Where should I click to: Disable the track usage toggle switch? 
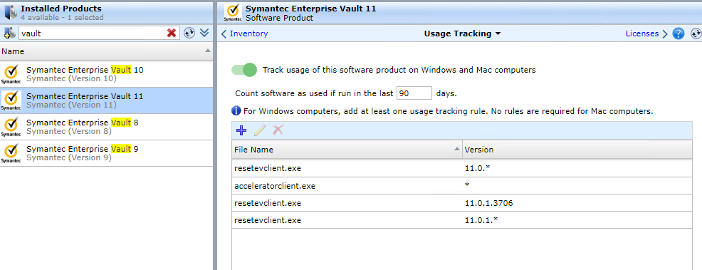(244, 70)
